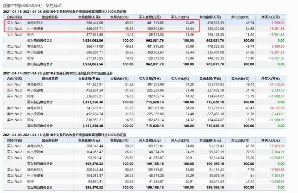Click 17,963.58 in the 买入 No.1 row
298x193 pixels.
277,146
